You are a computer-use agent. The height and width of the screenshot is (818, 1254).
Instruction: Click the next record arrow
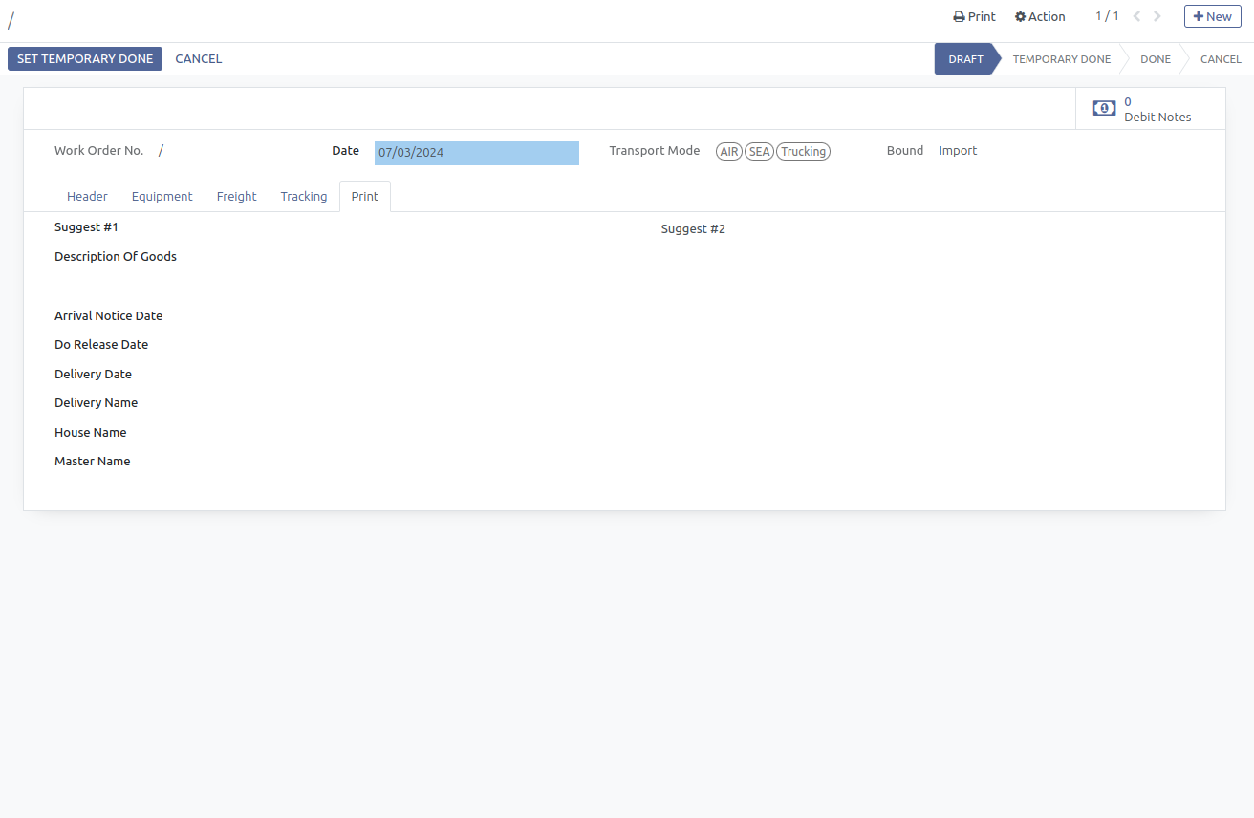tap(1157, 16)
